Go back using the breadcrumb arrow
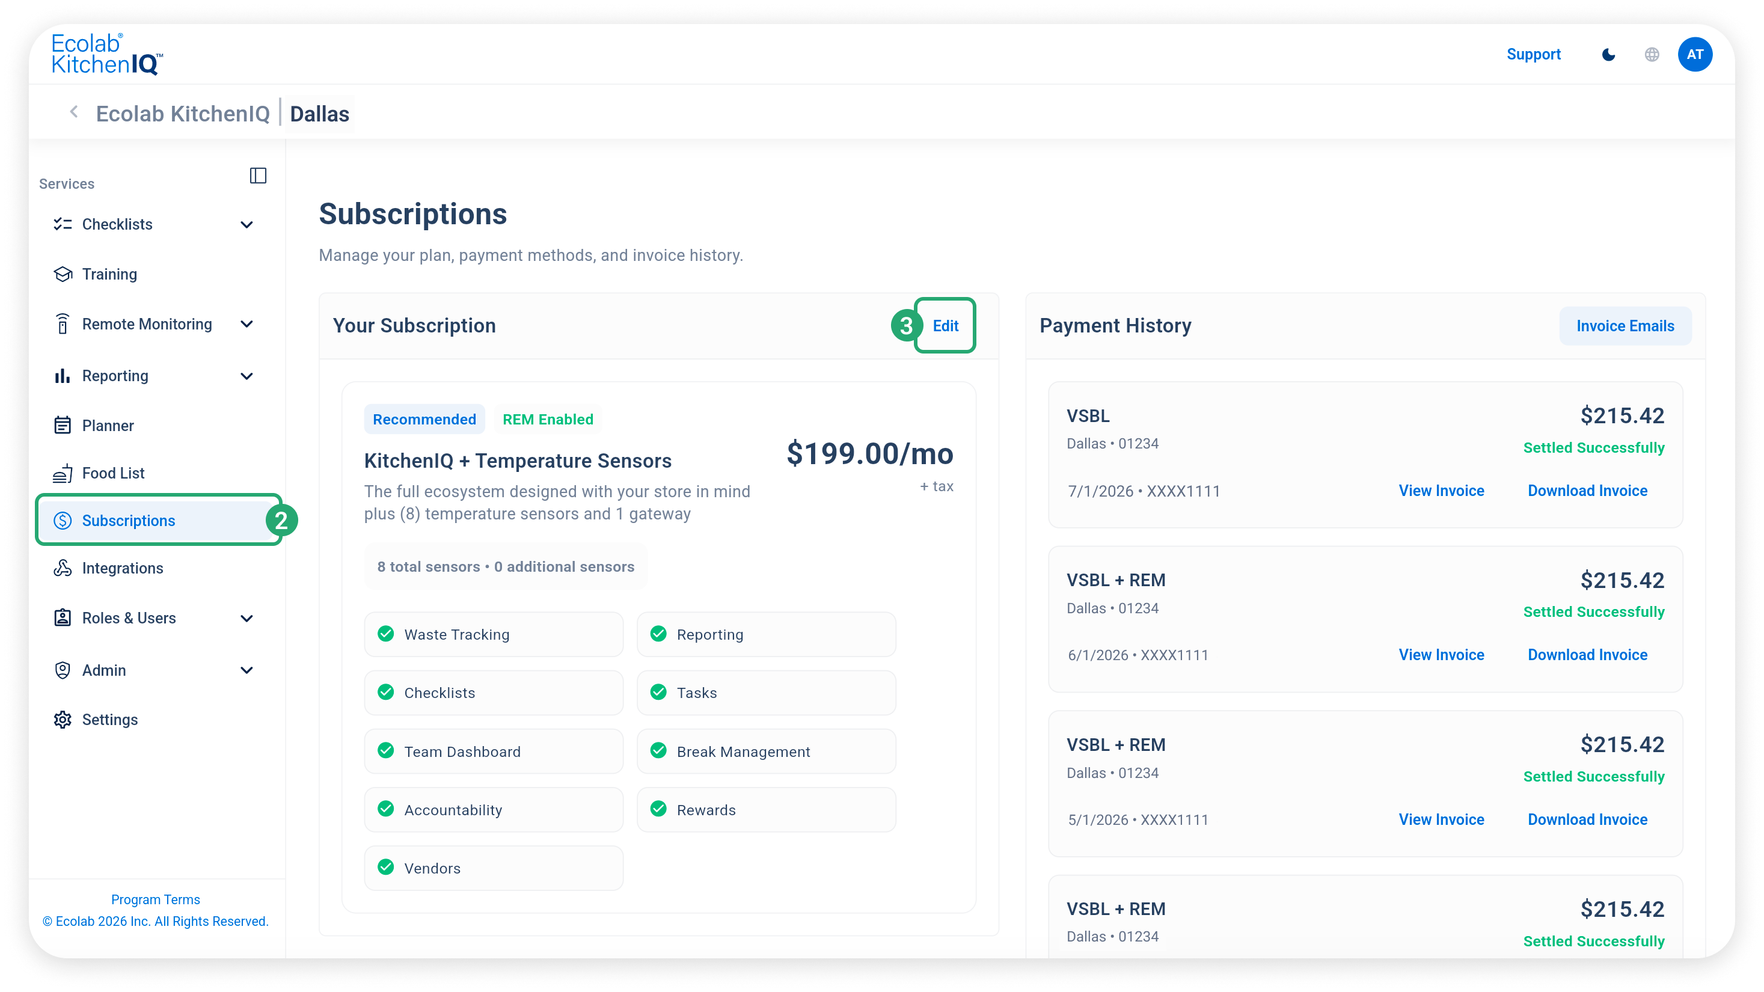The height and width of the screenshot is (992, 1764). coord(74,112)
